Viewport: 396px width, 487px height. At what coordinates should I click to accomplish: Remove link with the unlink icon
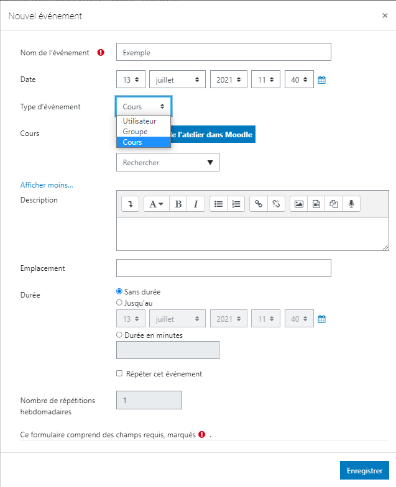(276, 204)
